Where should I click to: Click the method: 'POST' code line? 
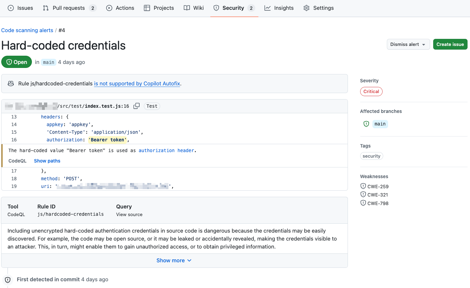[61, 179]
